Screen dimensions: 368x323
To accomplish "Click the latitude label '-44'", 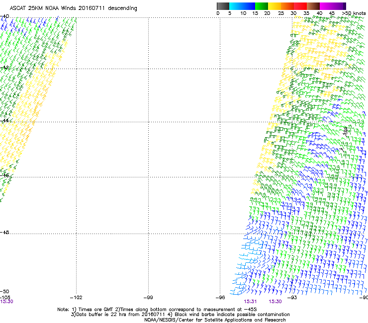I will point(4,121).
